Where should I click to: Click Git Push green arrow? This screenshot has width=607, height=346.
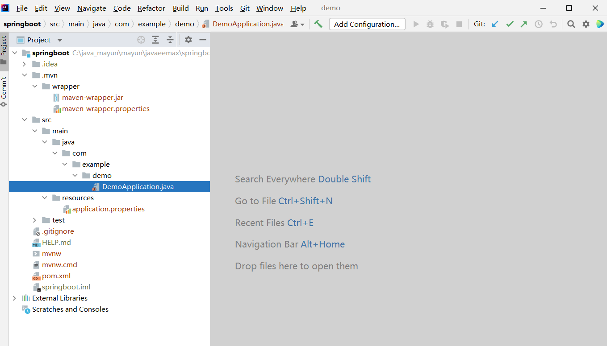[524, 24]
